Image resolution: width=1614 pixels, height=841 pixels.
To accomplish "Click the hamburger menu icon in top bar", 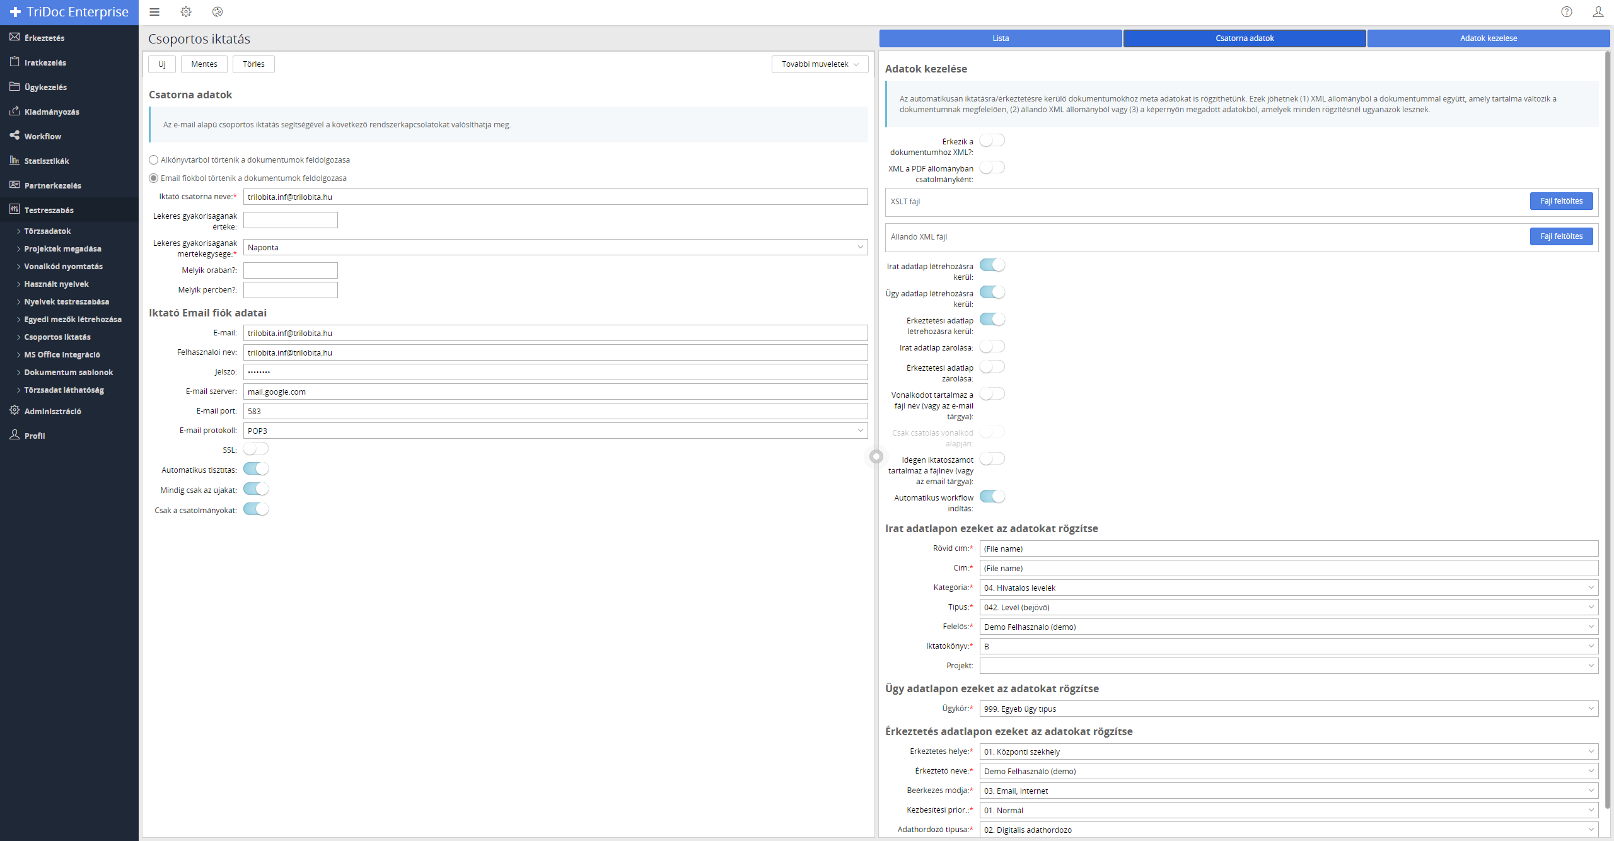I will (154, 12).
